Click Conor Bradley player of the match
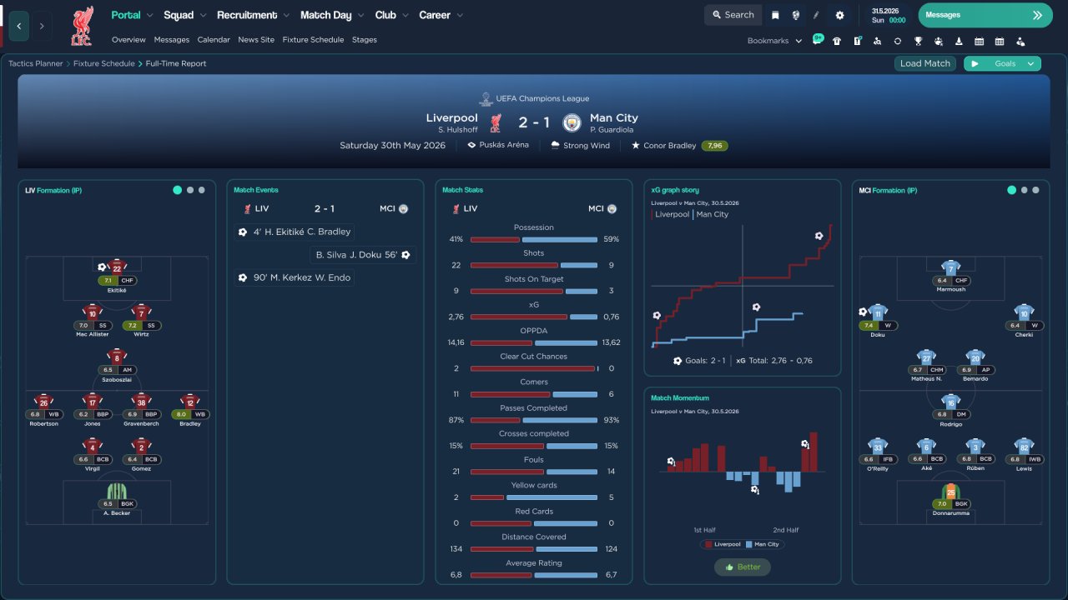 669,146
